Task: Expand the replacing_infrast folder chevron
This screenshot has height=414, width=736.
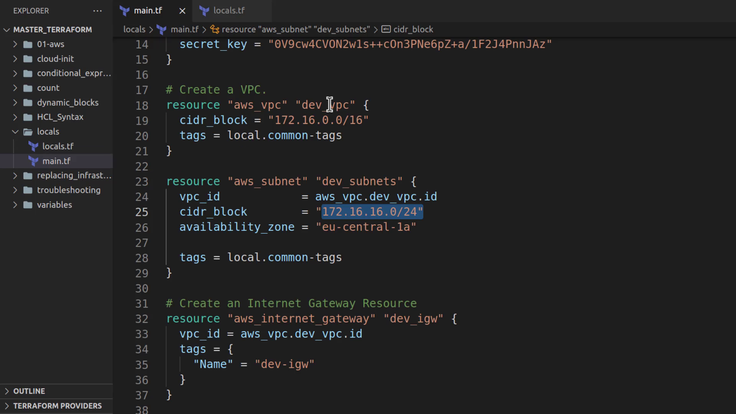Action: (x=15, y=175)
